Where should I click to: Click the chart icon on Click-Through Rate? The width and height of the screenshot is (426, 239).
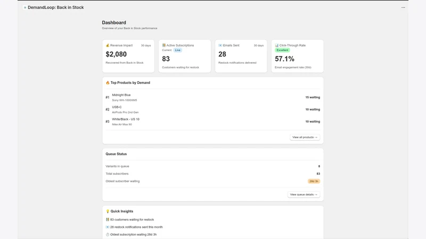(x=276, y=45)
